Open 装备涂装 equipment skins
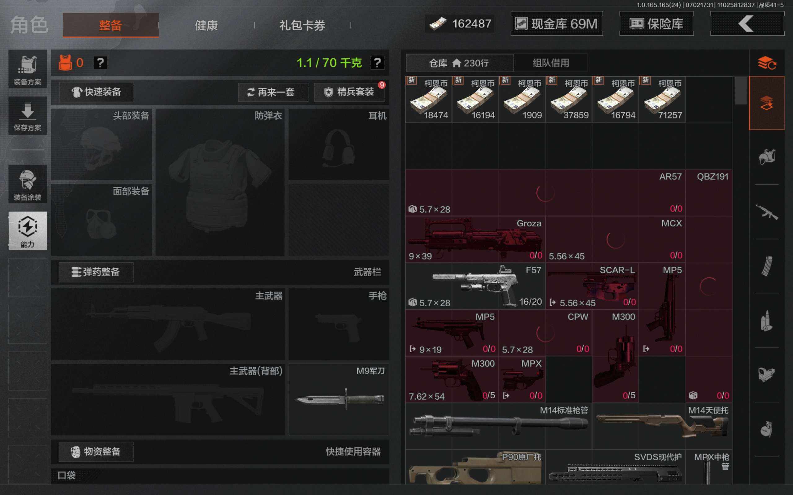 coord(28,184)
